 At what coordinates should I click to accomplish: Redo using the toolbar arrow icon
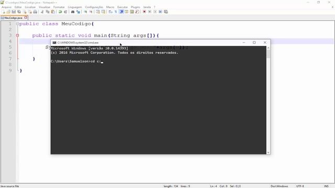point(65,11)
